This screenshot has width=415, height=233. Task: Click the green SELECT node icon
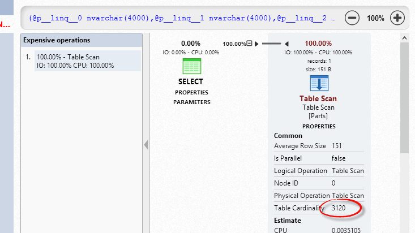[192, 66]
